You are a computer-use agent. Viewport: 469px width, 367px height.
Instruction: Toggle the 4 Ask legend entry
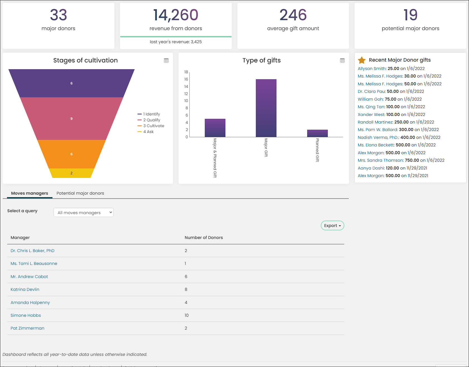[145, 132]
